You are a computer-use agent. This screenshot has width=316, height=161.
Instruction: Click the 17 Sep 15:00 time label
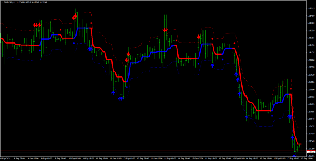point(293,159)
